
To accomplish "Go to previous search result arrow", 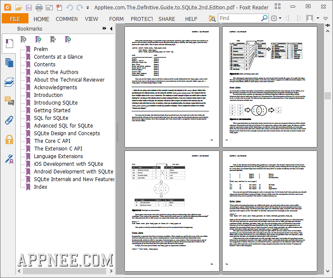I will click(287, 18).
